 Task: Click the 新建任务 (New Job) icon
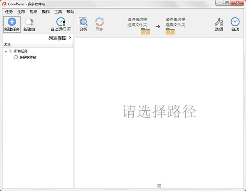pos(11,22)
